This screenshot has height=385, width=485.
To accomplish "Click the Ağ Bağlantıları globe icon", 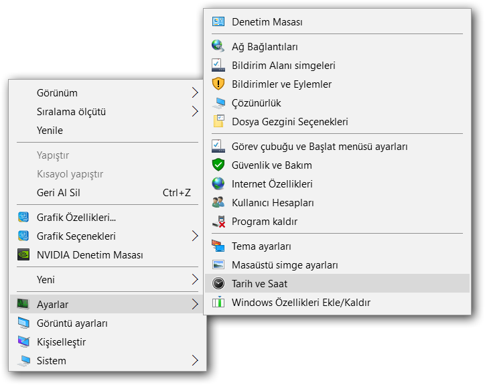I will (218, 46).
